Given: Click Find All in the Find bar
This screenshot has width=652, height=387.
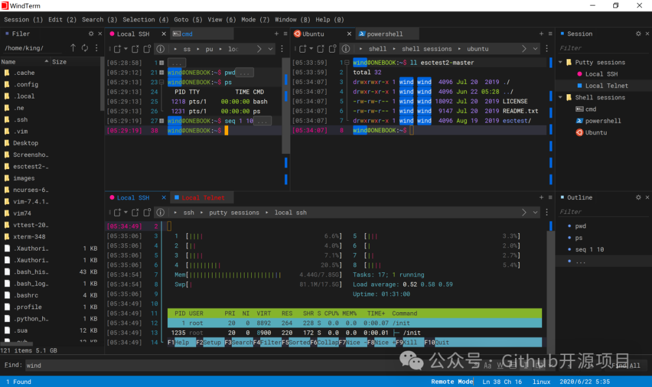Looking at the screenshot, I should 626,365.
